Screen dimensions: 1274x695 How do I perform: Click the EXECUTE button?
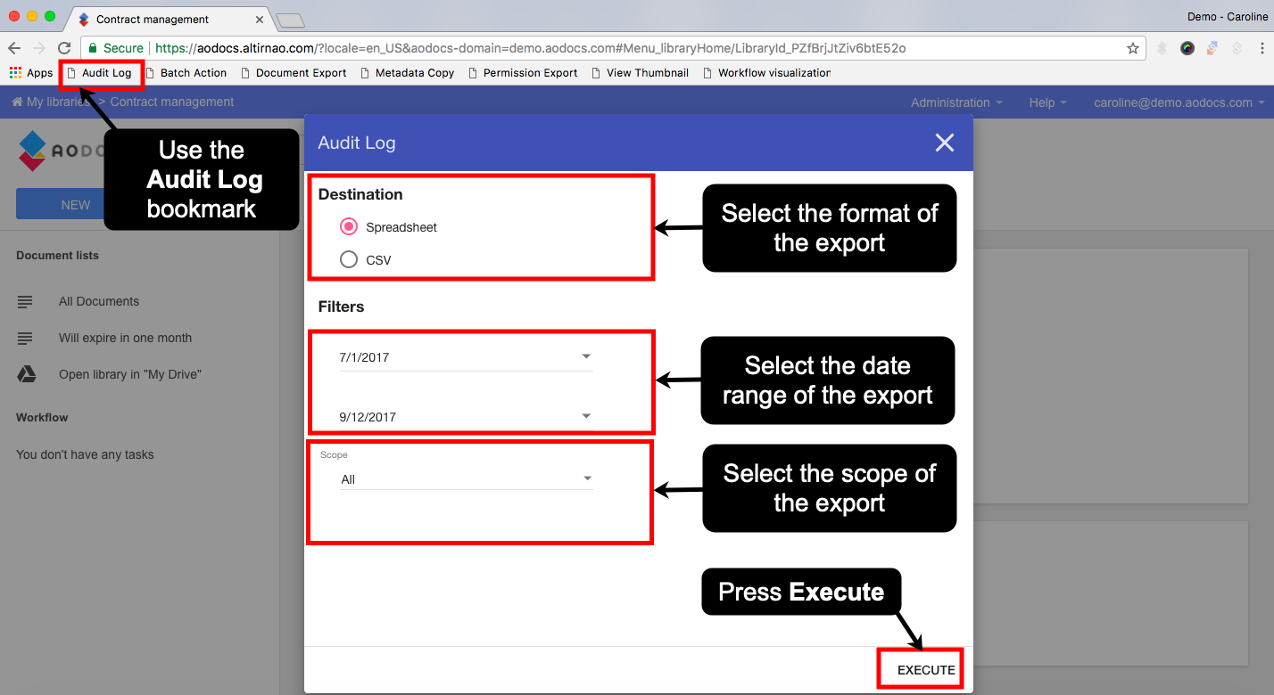[926, 670]
